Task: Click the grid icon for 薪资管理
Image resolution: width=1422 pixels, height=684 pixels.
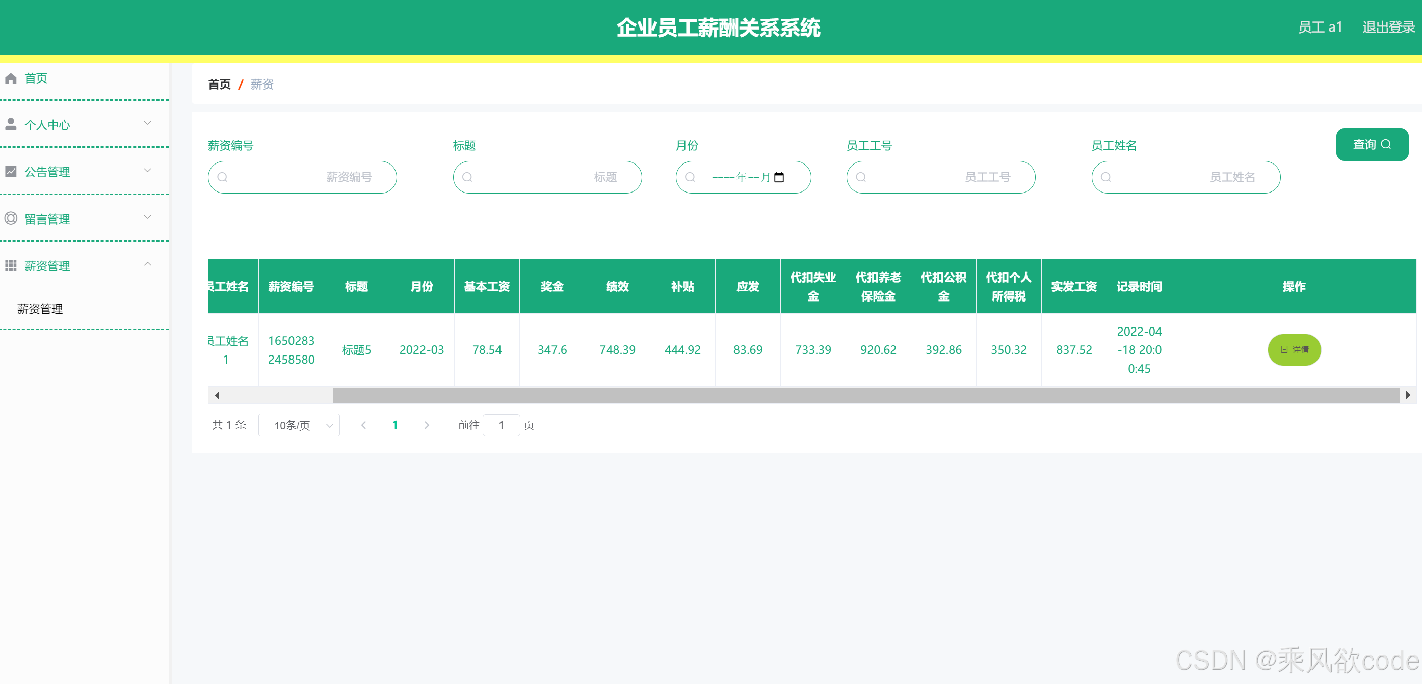Action: click(x=11, y=265)
